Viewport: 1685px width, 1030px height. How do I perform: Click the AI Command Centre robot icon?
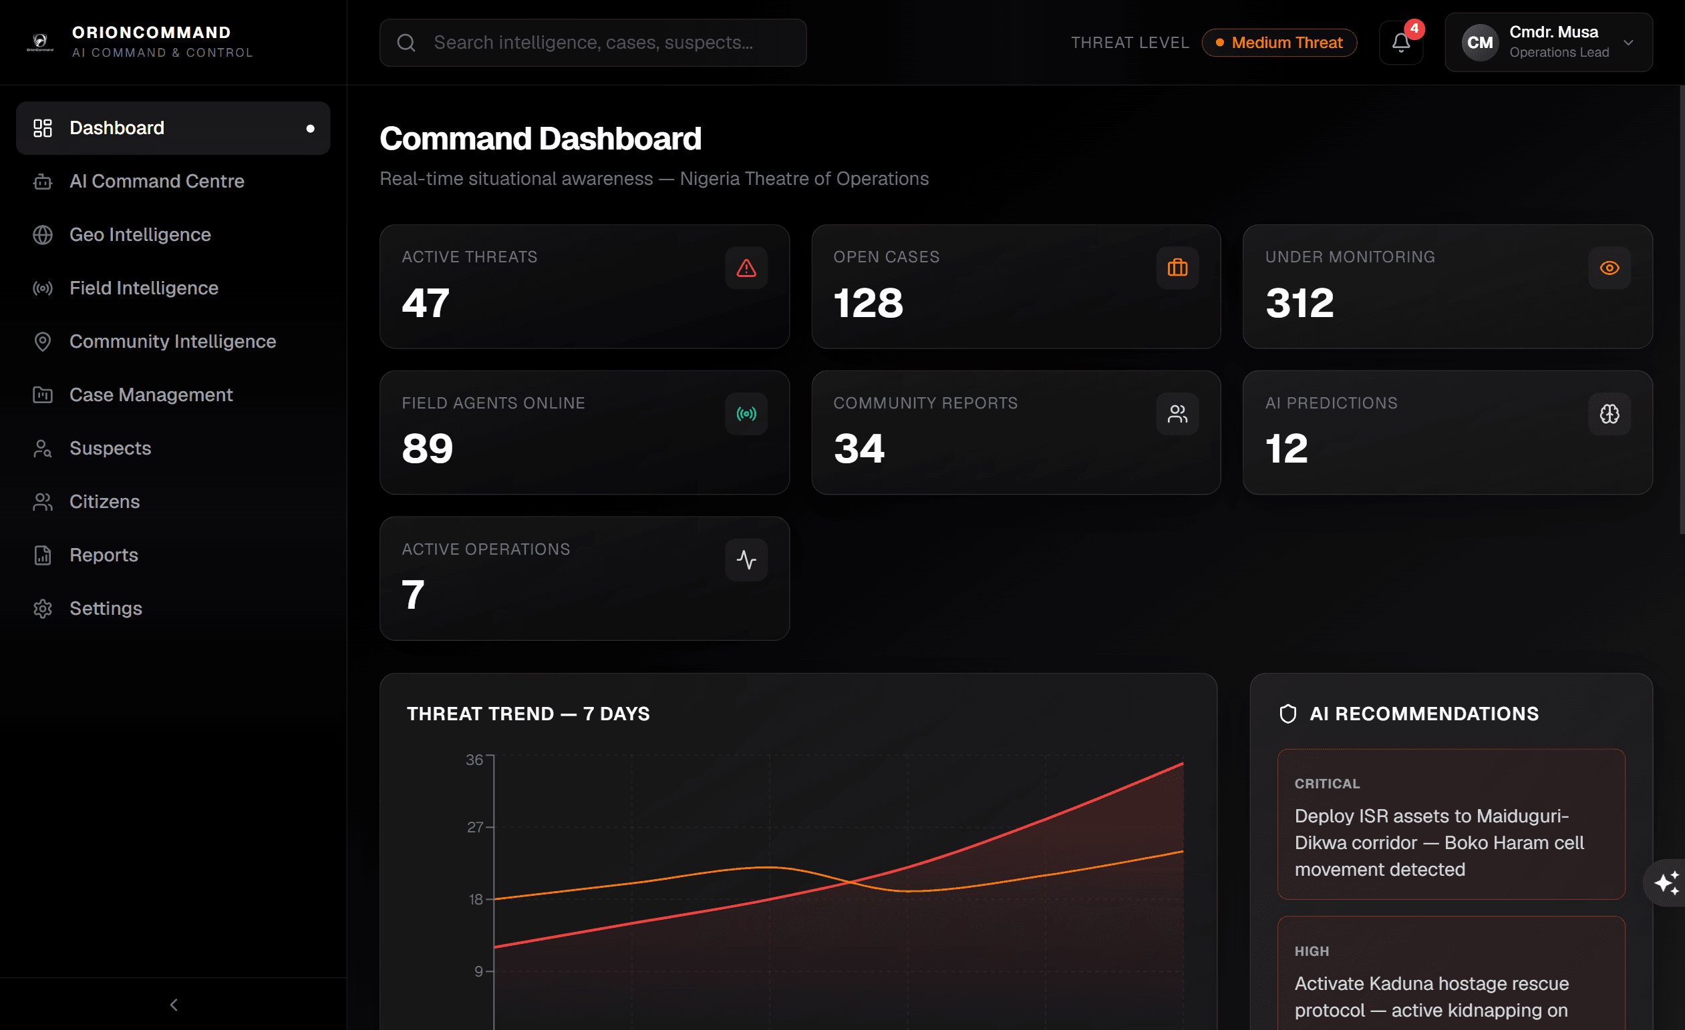(42, 181)
